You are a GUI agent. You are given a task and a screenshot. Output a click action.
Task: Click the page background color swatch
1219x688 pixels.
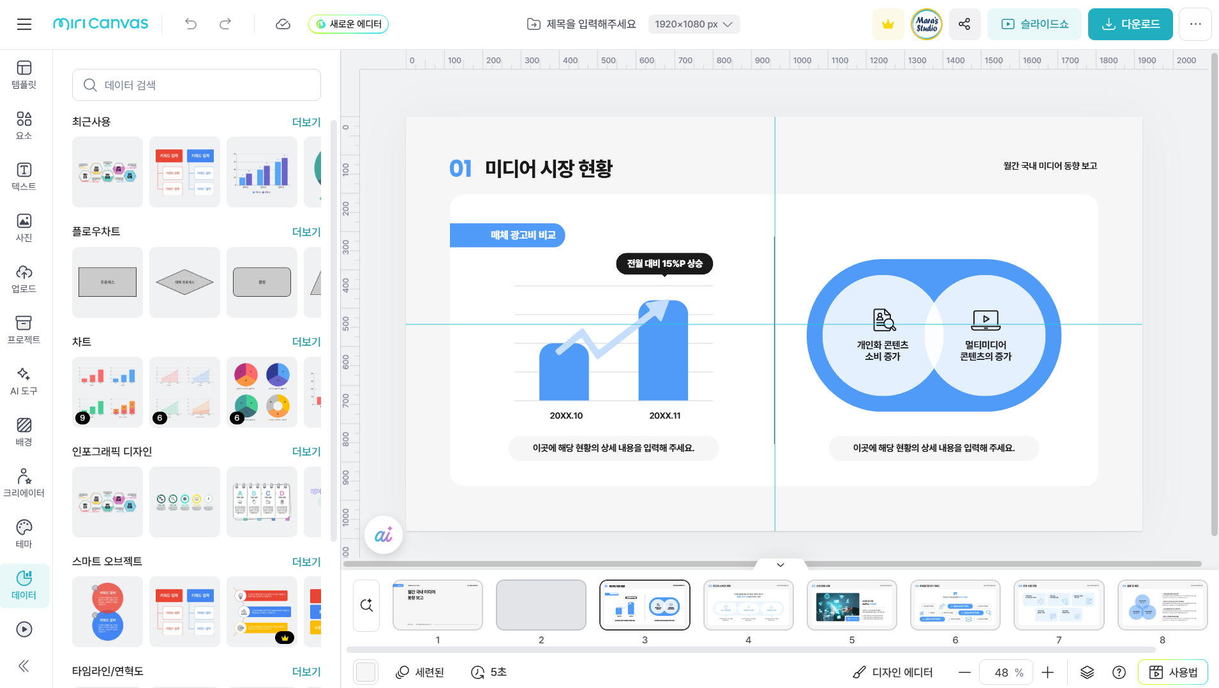click(366, 672)
